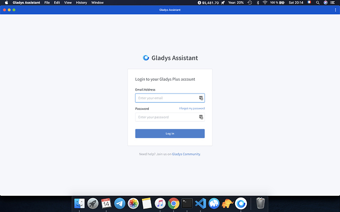Click the Gladys logo icon beside the title
The height and width of the screenshot is (212, 340).
(146, 58)
